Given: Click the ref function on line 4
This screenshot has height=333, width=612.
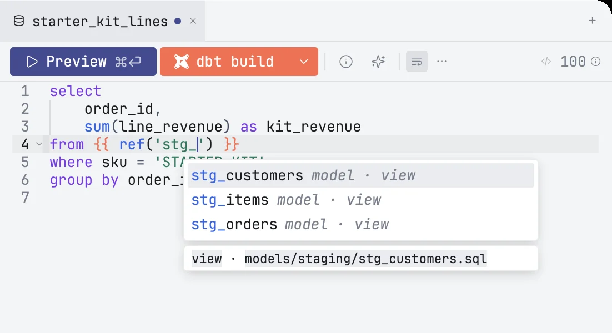Looking at the screenshot, I should (x=132, y=145).
